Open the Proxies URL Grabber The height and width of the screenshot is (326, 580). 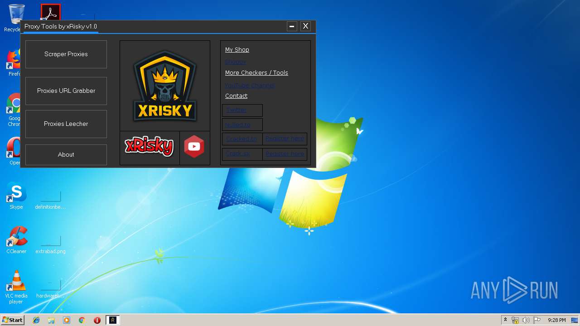pos(66,91)
